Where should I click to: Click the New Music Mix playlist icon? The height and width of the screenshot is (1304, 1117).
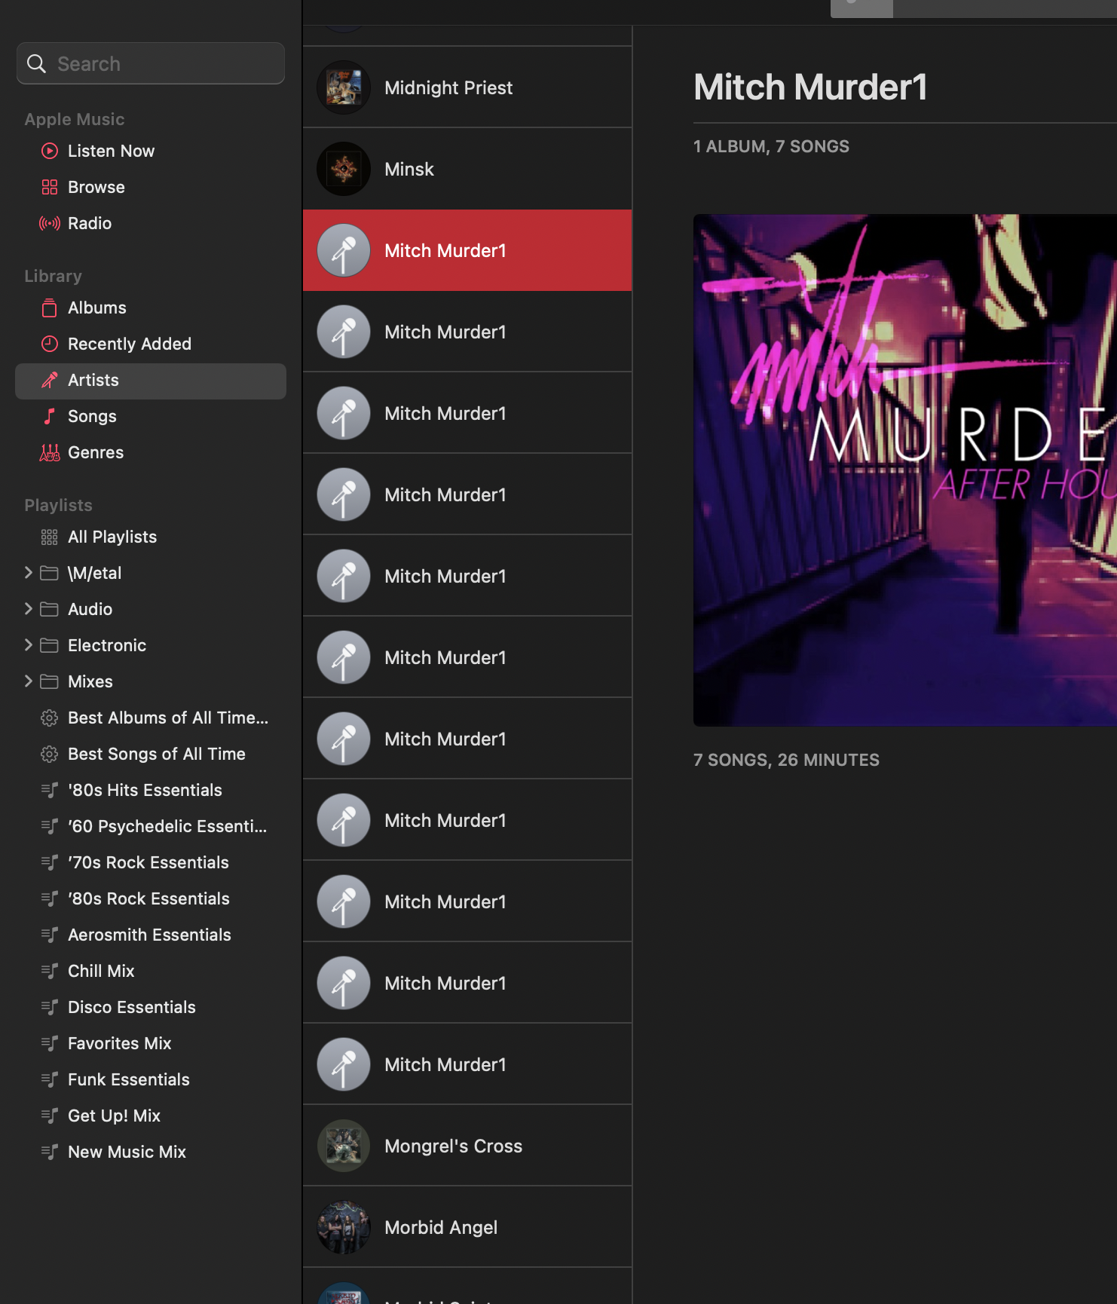50,1152
